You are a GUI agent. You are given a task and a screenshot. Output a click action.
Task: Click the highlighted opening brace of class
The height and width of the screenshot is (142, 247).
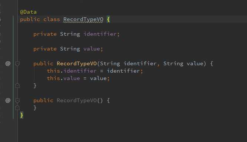click(108, 20)
